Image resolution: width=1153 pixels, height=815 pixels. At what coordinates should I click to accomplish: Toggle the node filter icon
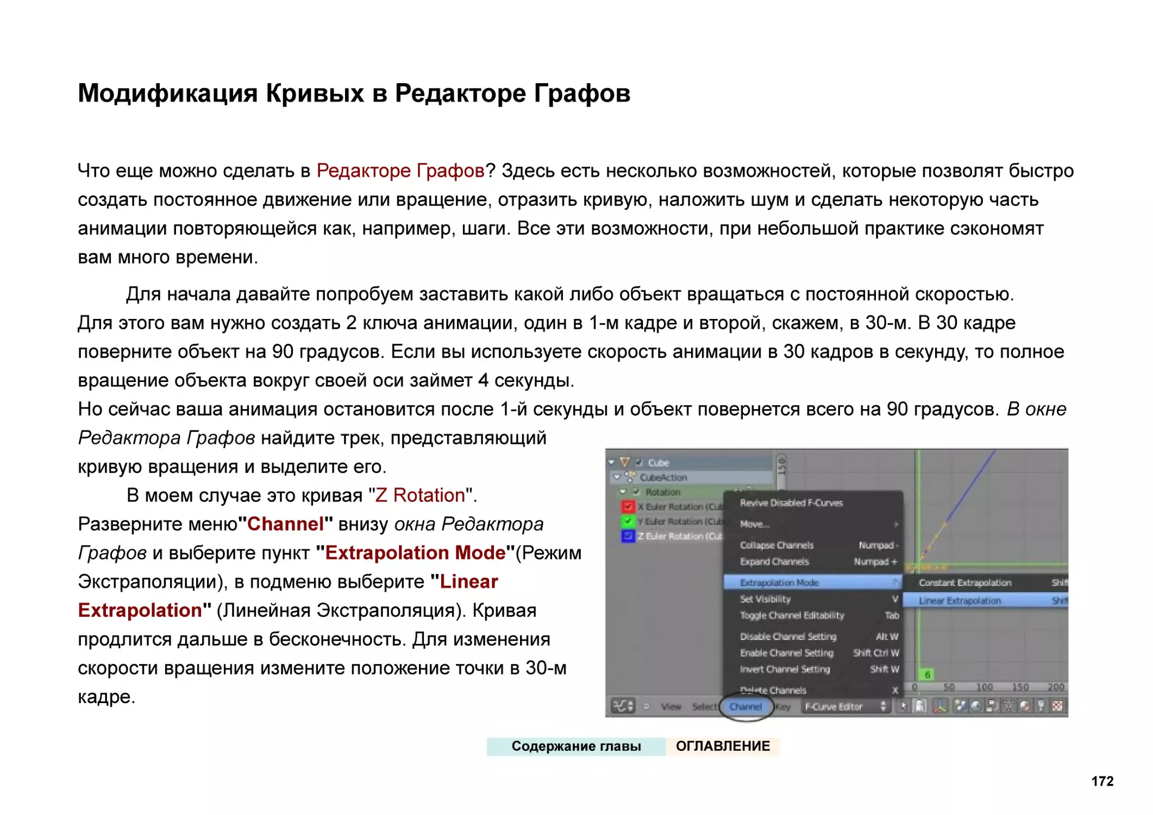click(992, 706)
